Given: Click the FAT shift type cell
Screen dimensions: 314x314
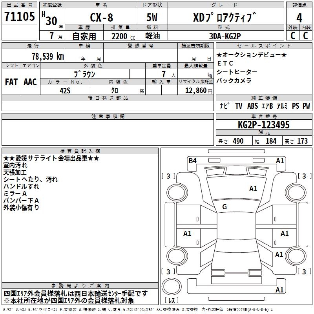Looking at the screenshot, I should 11,82.
